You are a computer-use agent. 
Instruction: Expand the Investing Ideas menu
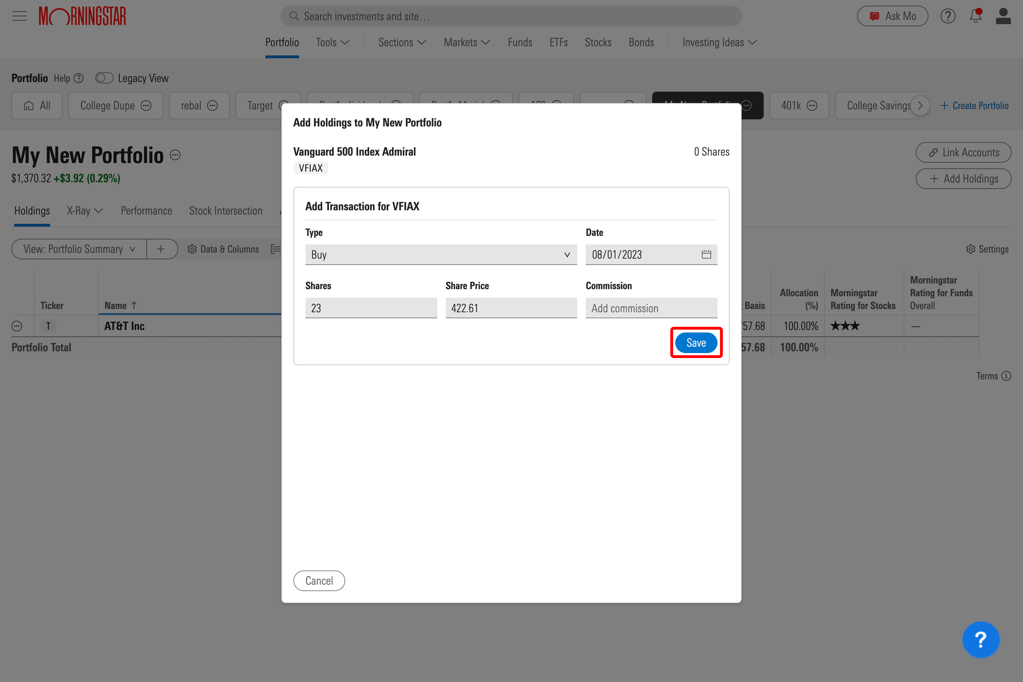point(720,42)
